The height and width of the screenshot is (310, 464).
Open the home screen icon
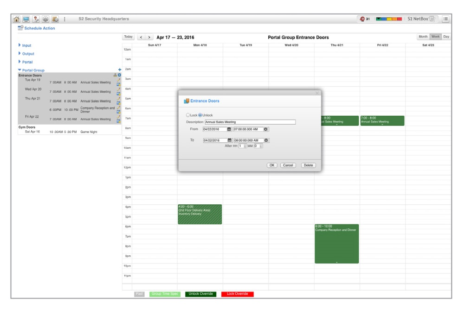tap(17, 19)
